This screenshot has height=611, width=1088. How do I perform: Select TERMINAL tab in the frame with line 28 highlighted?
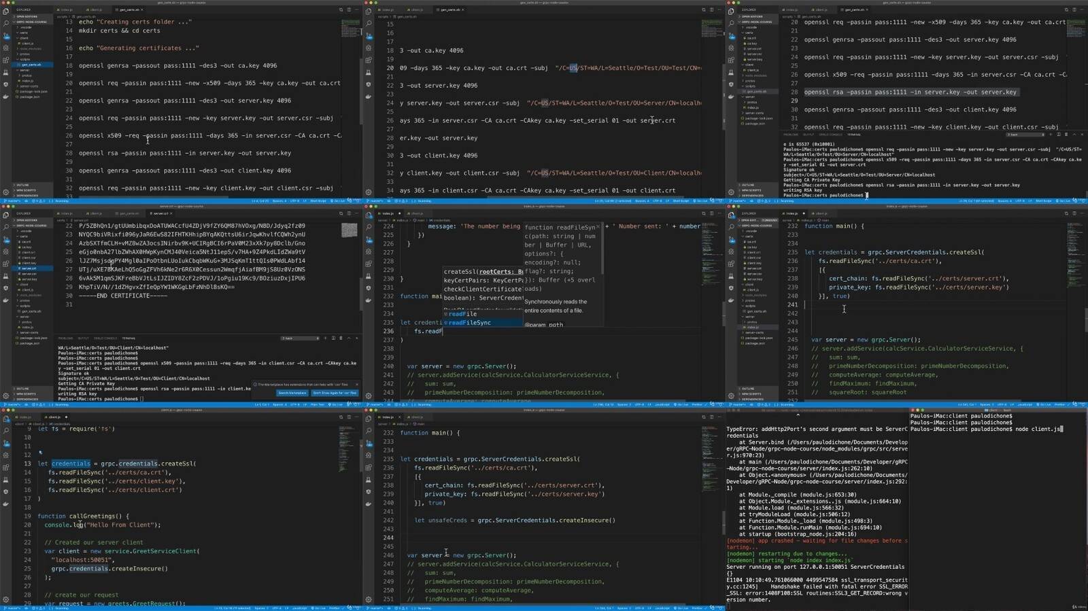coord(853,135)
